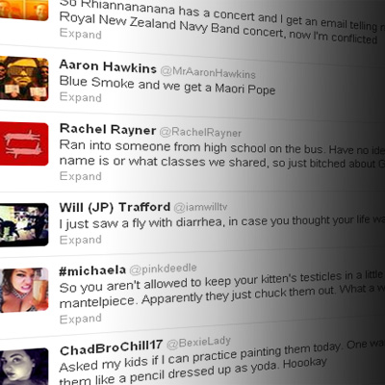Image resolution: width=385 pixels, height=385 pixels.
Task: Expand Rachel Rayner's high school tweet
Action: point(81,176)
